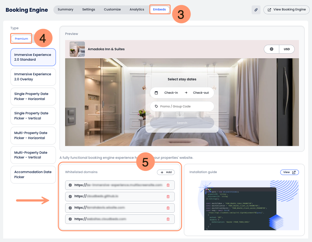Delete the github.io whitelisted domain
This screenshot has height=242, width=312.
pyautogui.click(x=168, y=197)
